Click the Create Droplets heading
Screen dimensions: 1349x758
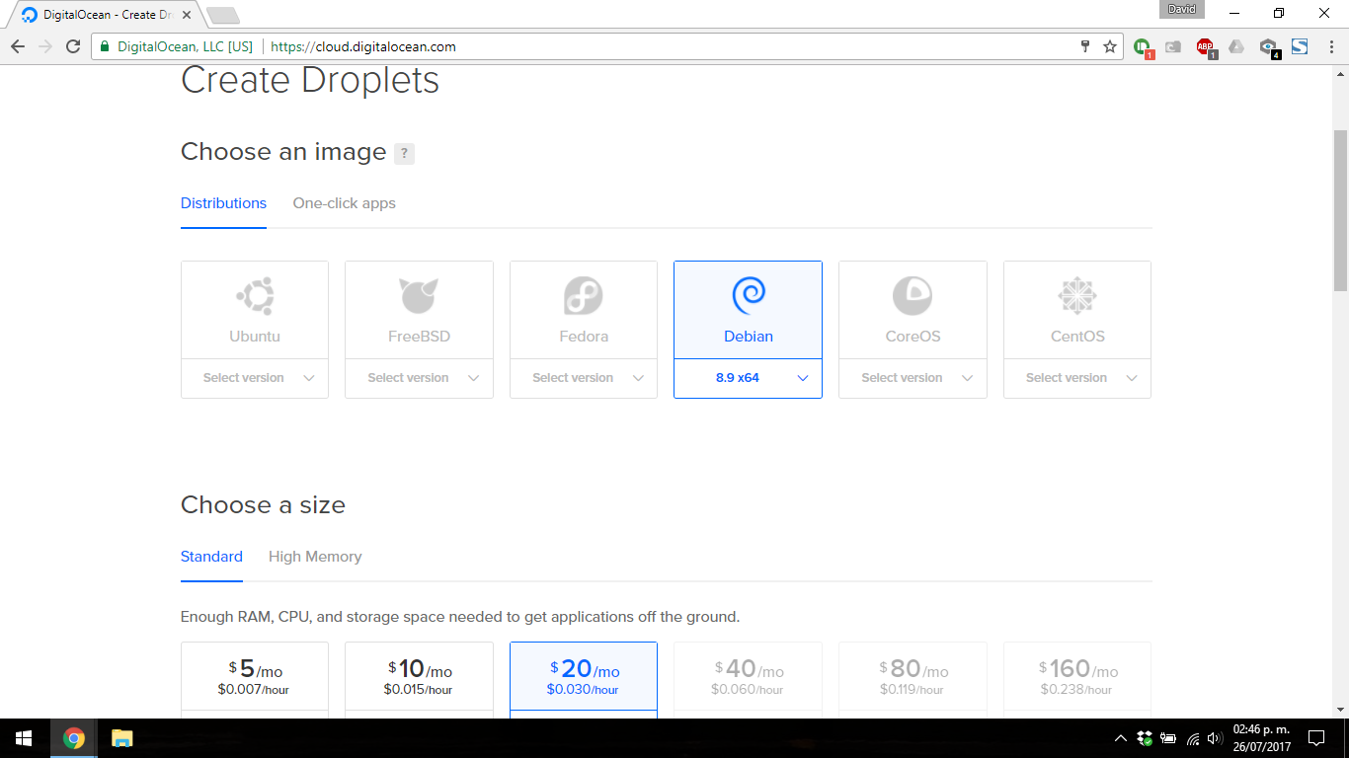(x=310, y=80)
